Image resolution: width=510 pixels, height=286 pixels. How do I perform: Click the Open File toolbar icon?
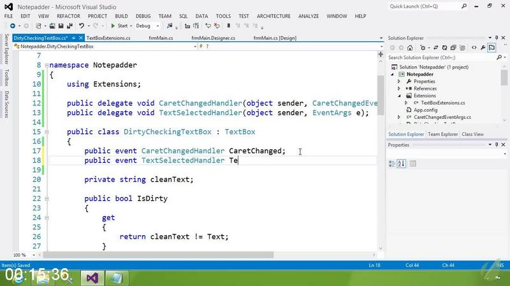point(52,25)
